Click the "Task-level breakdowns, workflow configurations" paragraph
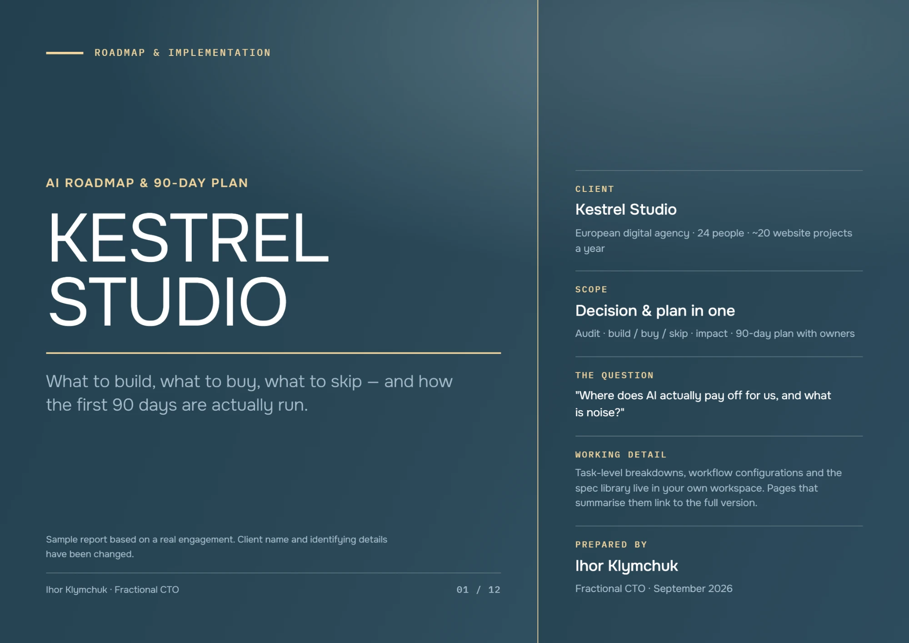The width and height of the screenshot is (909, 643). coord(709,488)
